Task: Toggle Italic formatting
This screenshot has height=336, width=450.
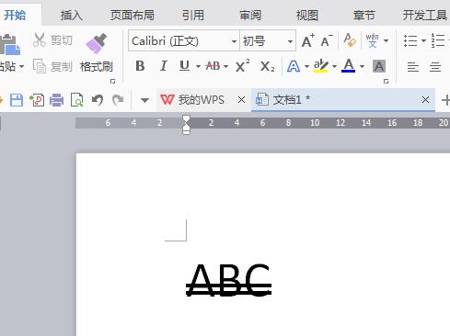Action: 164,66
